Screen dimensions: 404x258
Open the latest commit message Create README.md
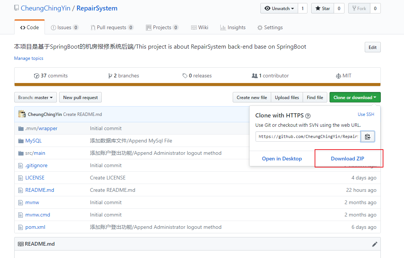tap(82, 114)
